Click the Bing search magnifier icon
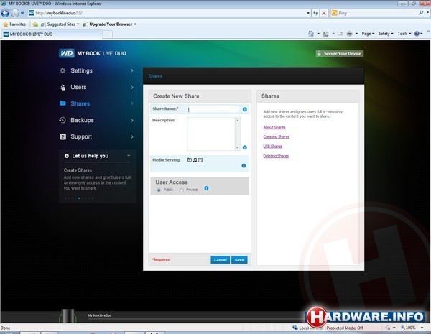Viewport: 431px width, 334px height. [421, 13]
